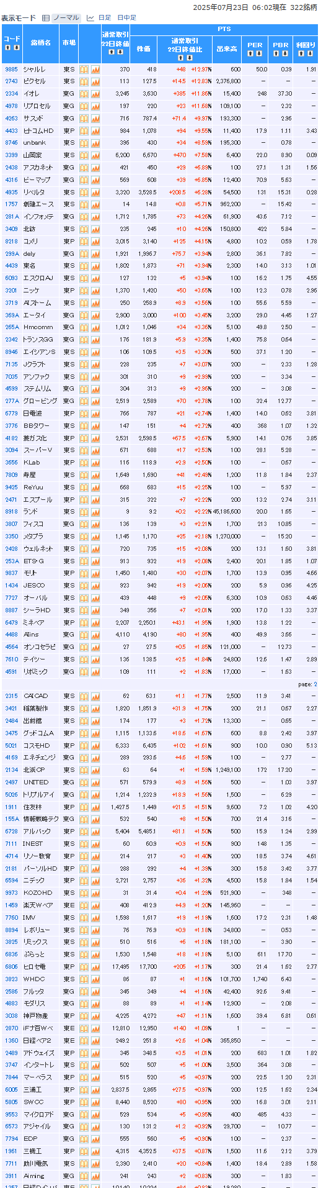The image size is (326, 1188).
Task: Click the book icon for Aiming
Action: (84, 1176)
